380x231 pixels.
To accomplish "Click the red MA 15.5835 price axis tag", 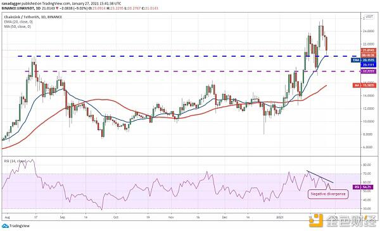I will tap(365, 85).
